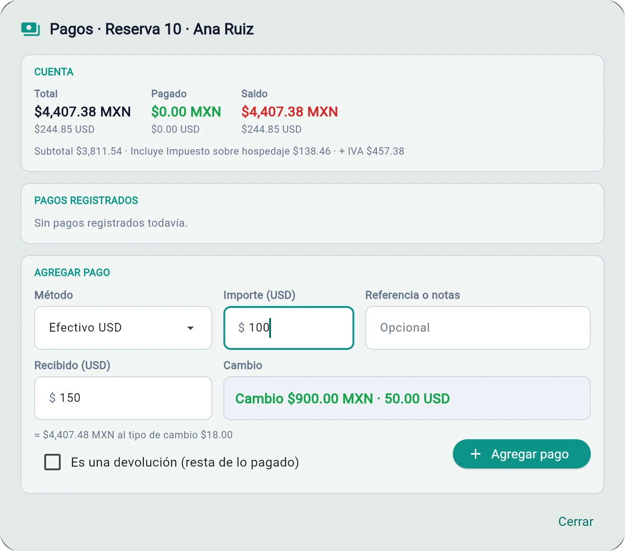This screenshot has height=551, width=625.
Task: Click the $0.00 USD value under Pagado
Action: pos(176,130)
